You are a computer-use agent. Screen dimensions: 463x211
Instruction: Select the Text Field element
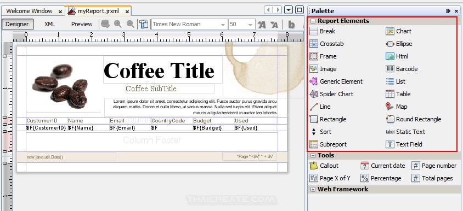click(404, 144)
